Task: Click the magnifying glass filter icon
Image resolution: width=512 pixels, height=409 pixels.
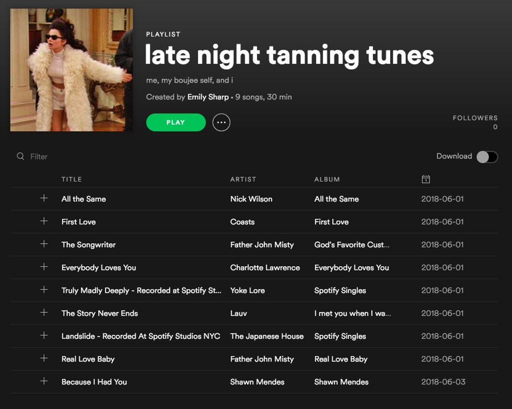Action: click(20, 156)
